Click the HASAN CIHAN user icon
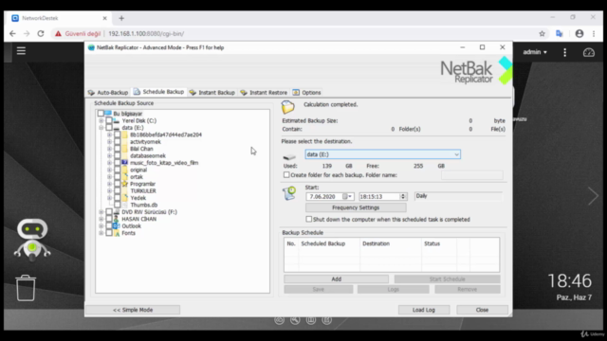Viewport: 607px width, 341px height. point(116,219)
